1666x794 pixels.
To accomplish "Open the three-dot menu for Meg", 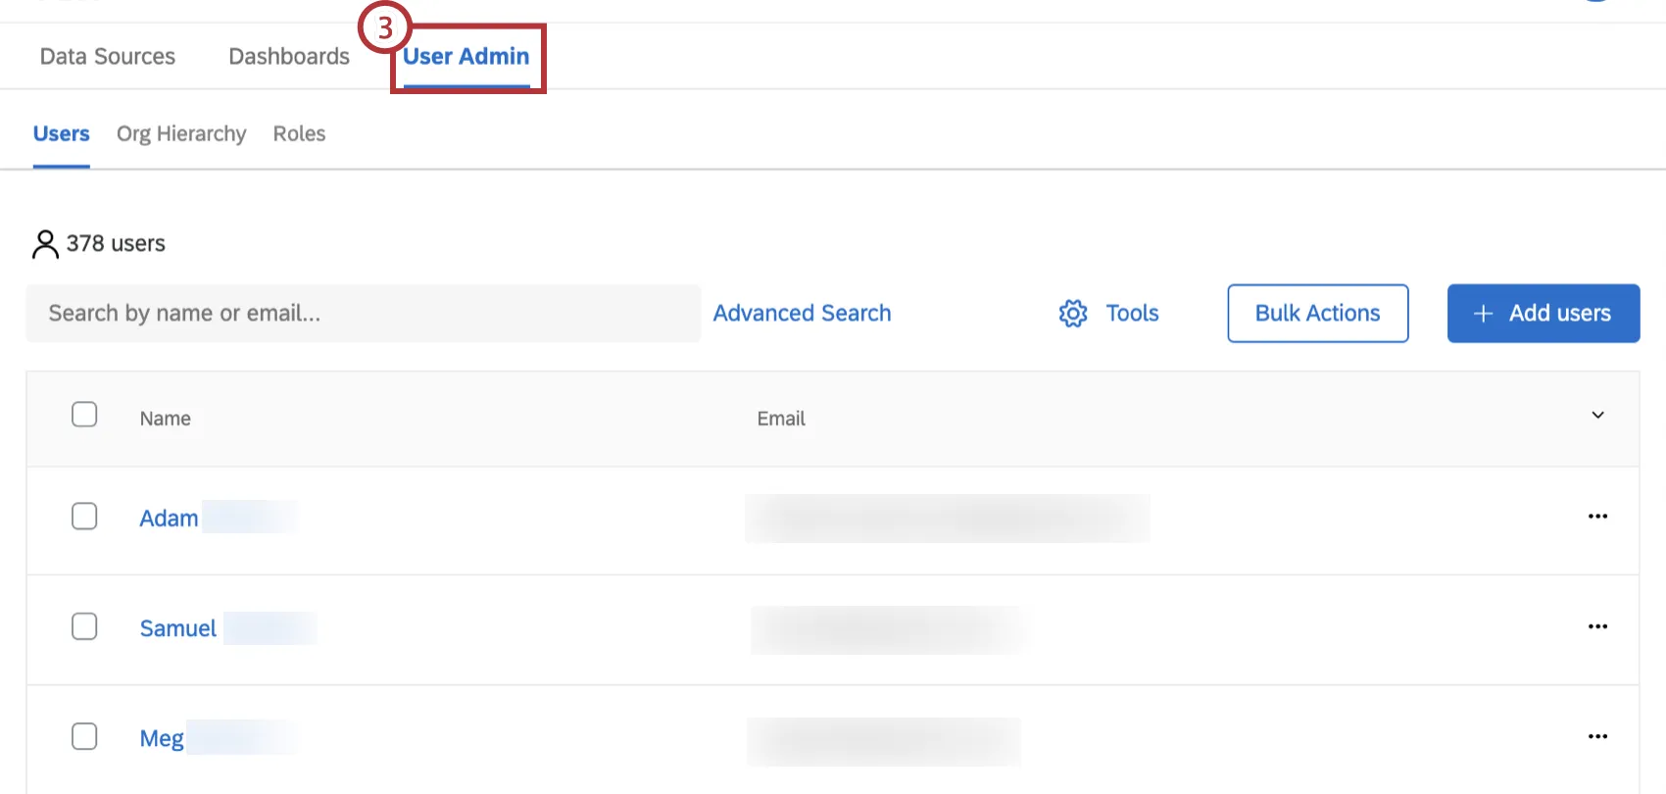I will 1597,736.
